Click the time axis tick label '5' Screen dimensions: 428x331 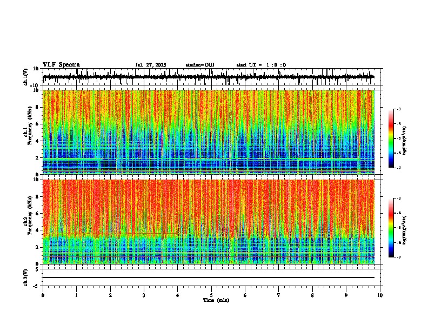[211, 295]
